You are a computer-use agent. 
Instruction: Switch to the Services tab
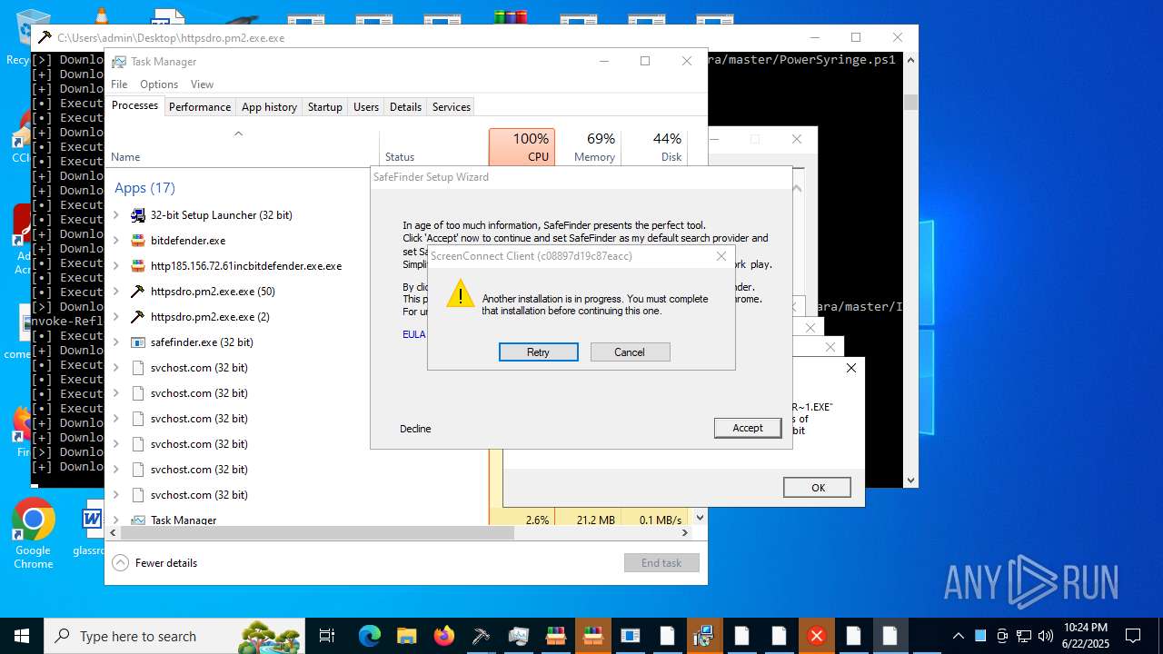click(452, 107)
